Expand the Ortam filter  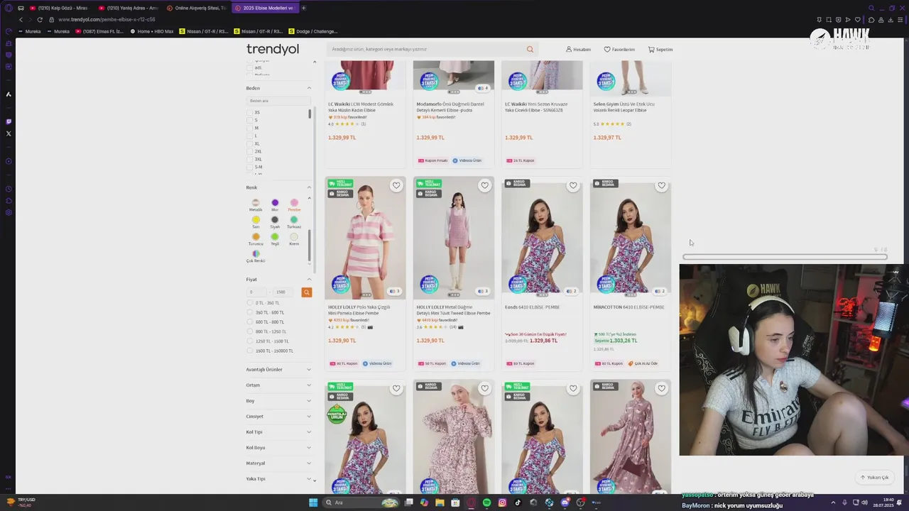[x=278, y=385]
